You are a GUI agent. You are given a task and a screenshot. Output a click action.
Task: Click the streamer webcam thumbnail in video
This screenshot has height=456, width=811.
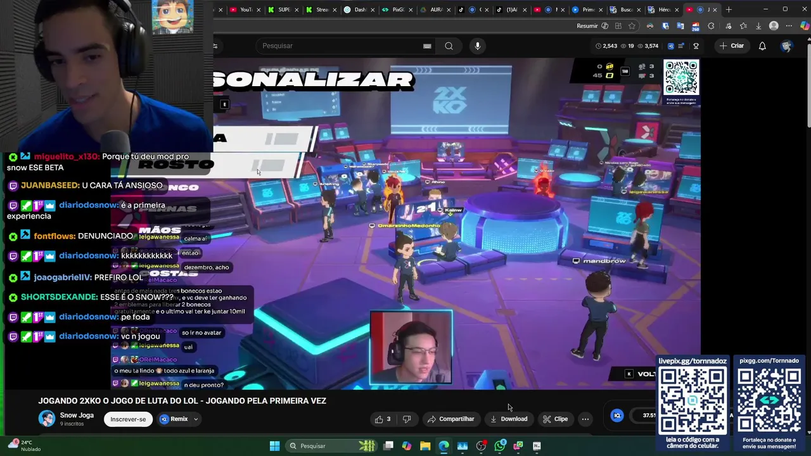pos(411,347)
